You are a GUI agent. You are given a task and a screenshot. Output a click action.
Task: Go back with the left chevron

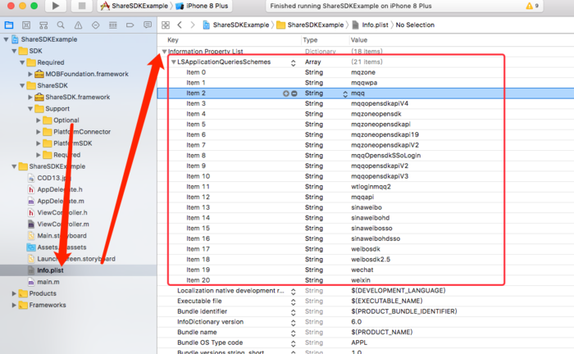point(180,25)
